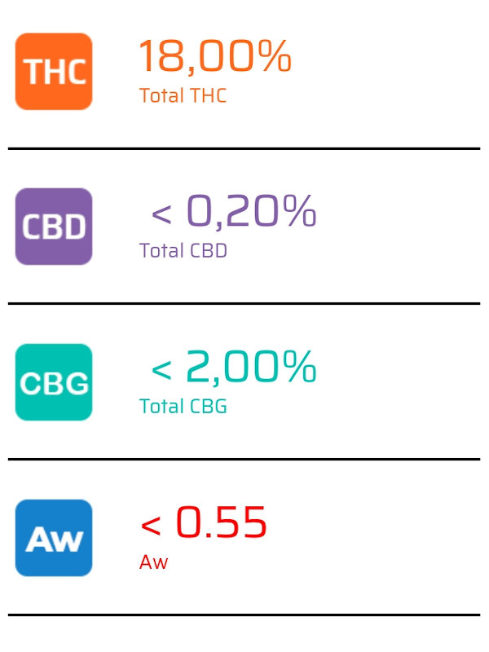The height and width of the screenshot is (652, 489).
Task: Click the divider line below Total THC
Action: point(244,148)
